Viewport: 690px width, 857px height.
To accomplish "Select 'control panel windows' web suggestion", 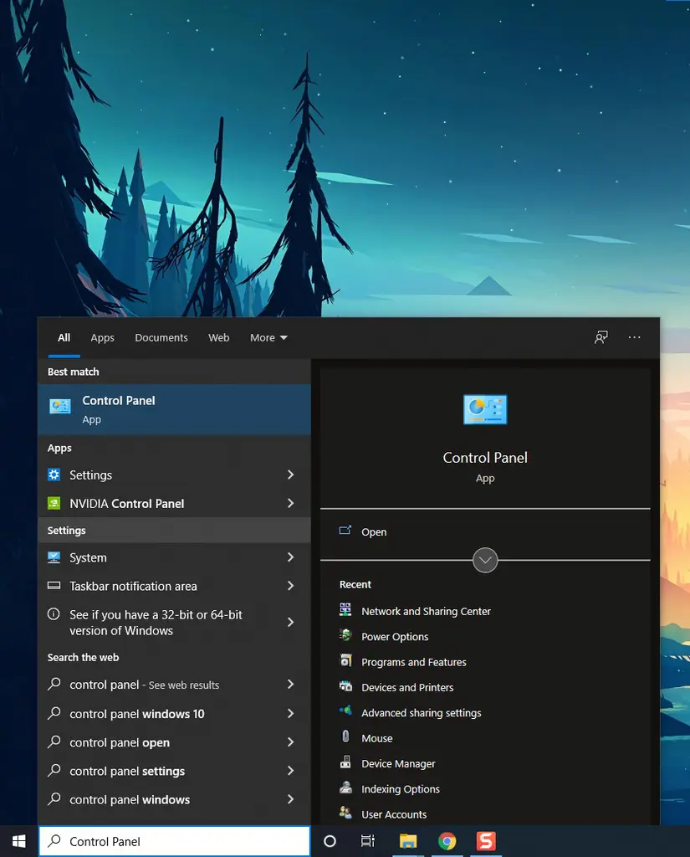I will (x=130, y=799).
